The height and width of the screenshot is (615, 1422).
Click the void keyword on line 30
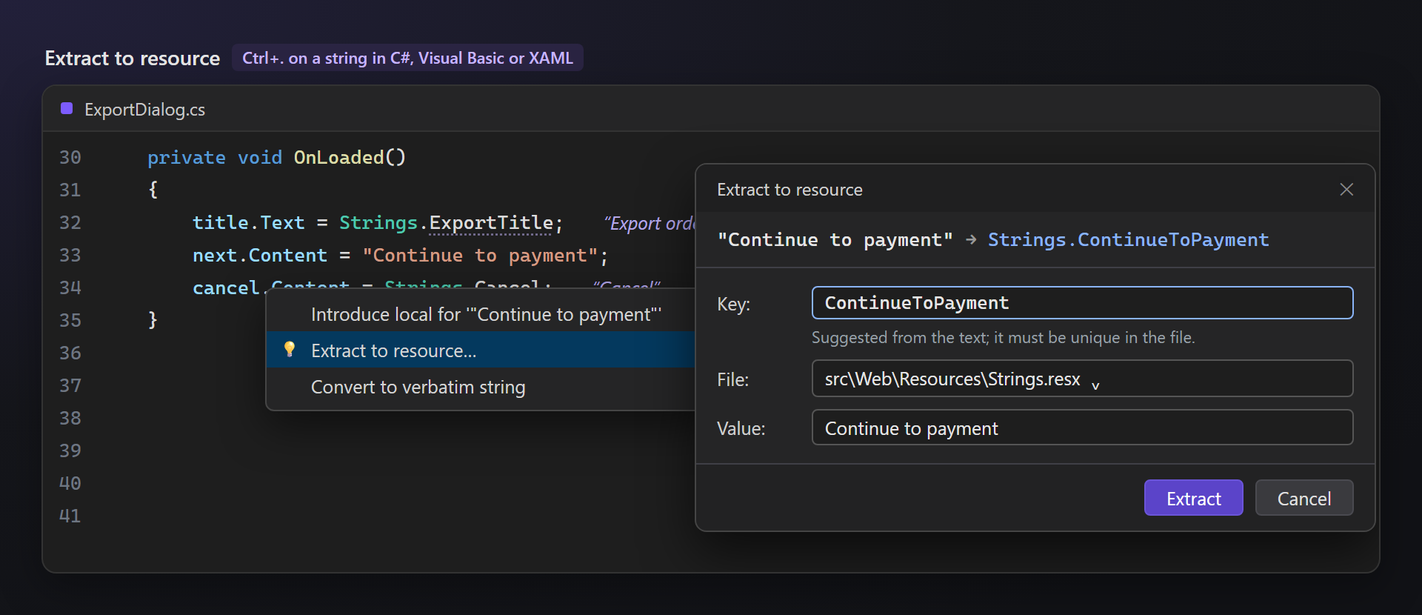pos(260,158)
